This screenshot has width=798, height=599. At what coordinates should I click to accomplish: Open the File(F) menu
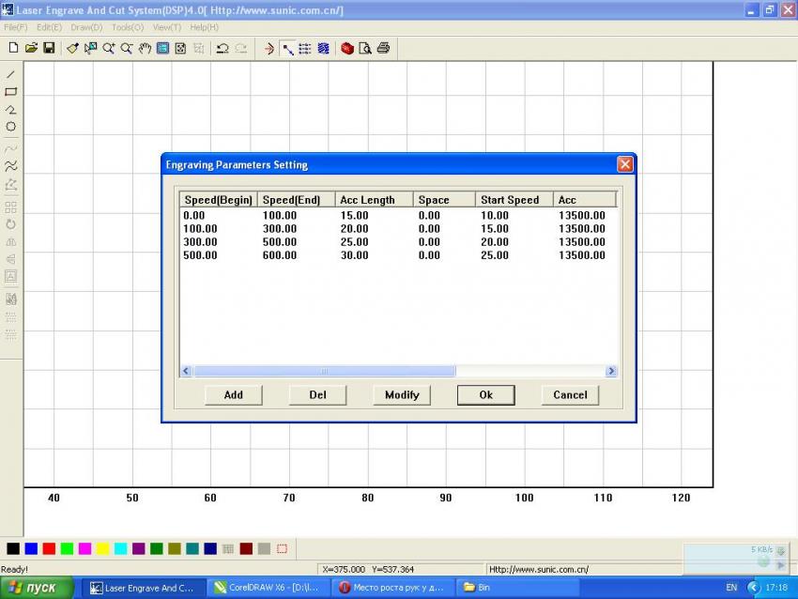pyautogui.click(x=16, y=27)
